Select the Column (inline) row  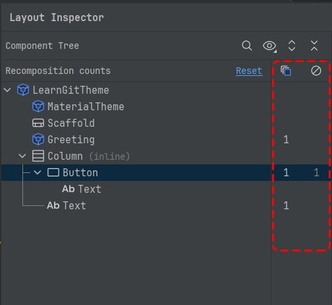(136, 156)
